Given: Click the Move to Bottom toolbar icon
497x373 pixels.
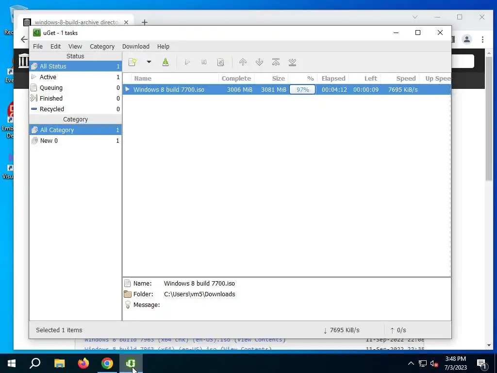Looking at the screenshot, I should [x=292, y=62].
